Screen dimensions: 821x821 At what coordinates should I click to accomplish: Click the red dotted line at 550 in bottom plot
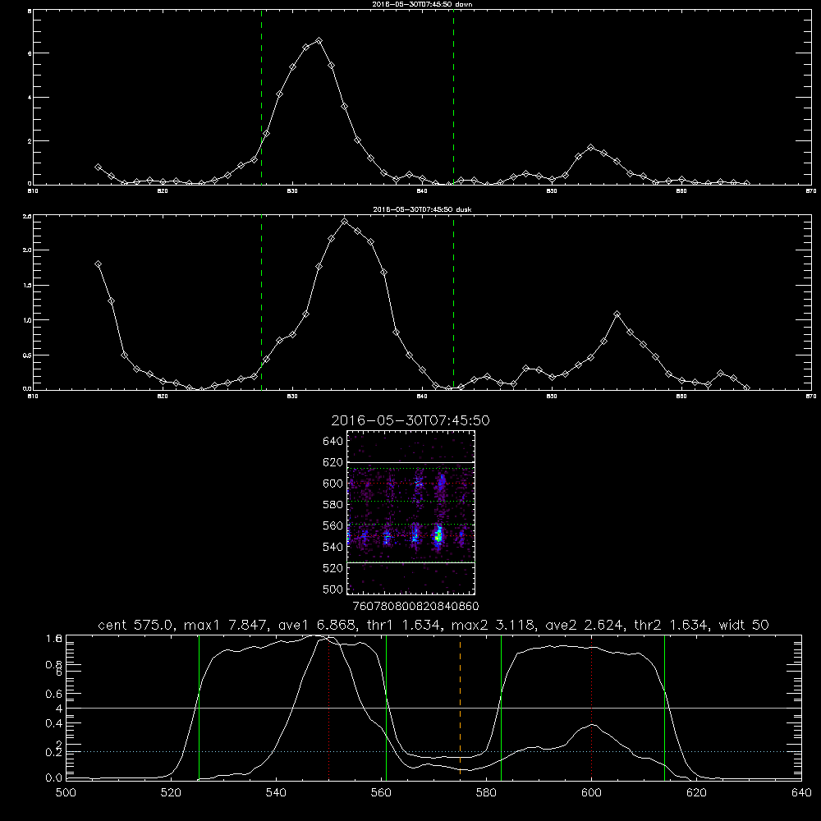pyautogui.click(x=329, y=707)
